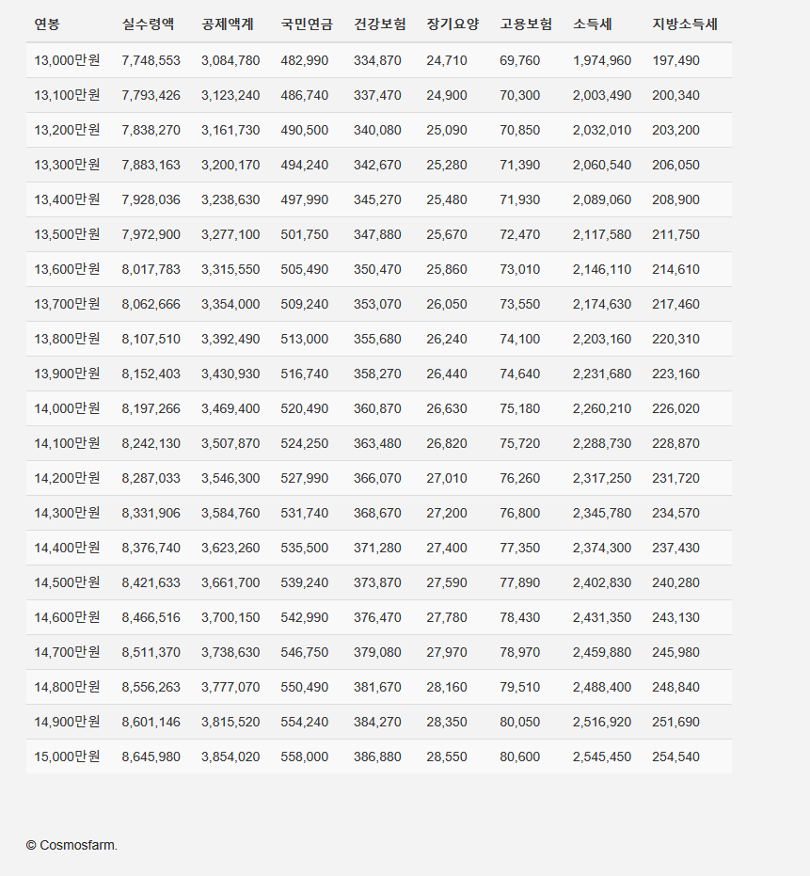Click the 실수령액 column header
The width and height of the screenshot is (810, 876).
pos(148,24)
